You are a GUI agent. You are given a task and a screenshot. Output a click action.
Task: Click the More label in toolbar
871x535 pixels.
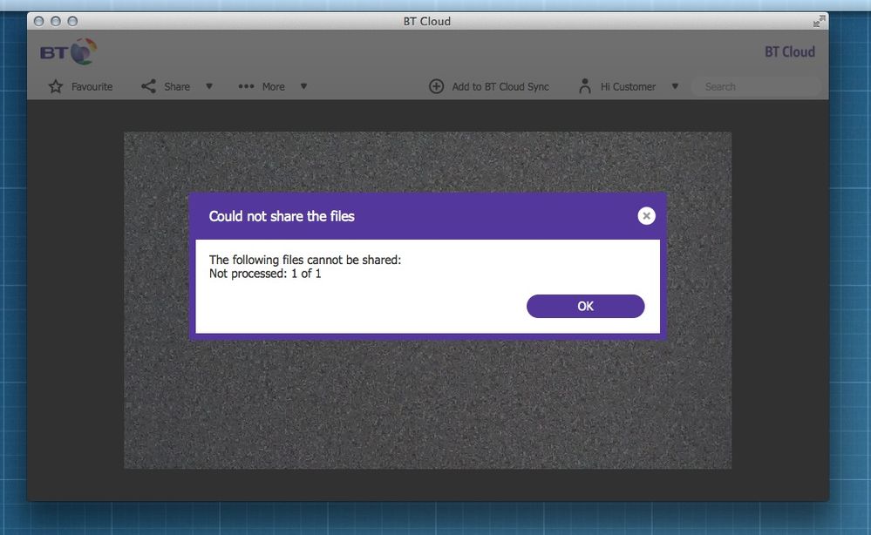coord(273,86)
